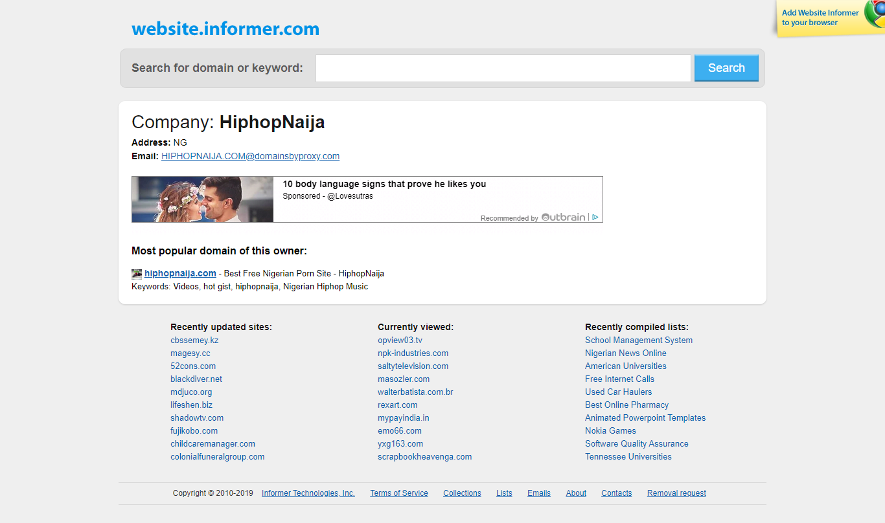
Task: Click the Outbrain AdChoices triangle icon
Action: point(595,217)
